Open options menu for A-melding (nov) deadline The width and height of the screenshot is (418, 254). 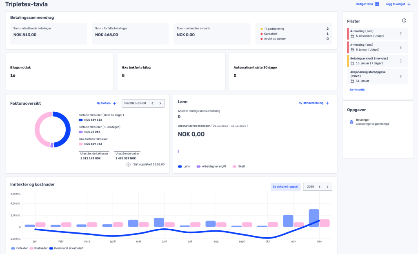[x=401, y=34]
